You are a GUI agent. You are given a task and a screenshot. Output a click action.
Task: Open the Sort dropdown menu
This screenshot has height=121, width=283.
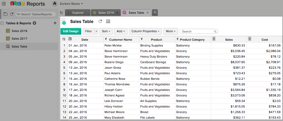[106, 31]
